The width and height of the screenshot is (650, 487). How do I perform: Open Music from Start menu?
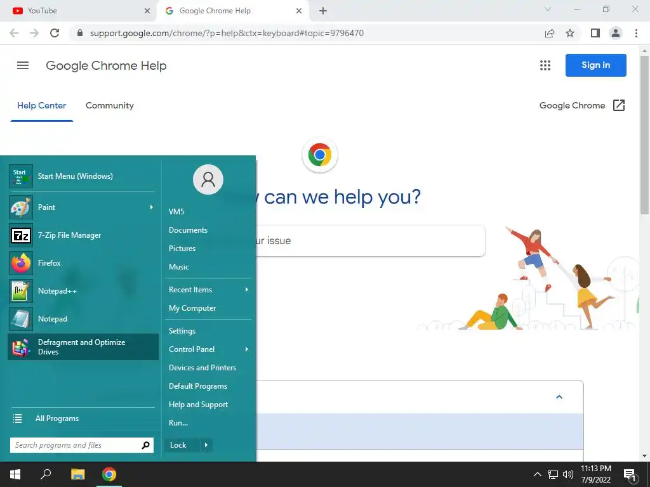(x=179, y=267)
